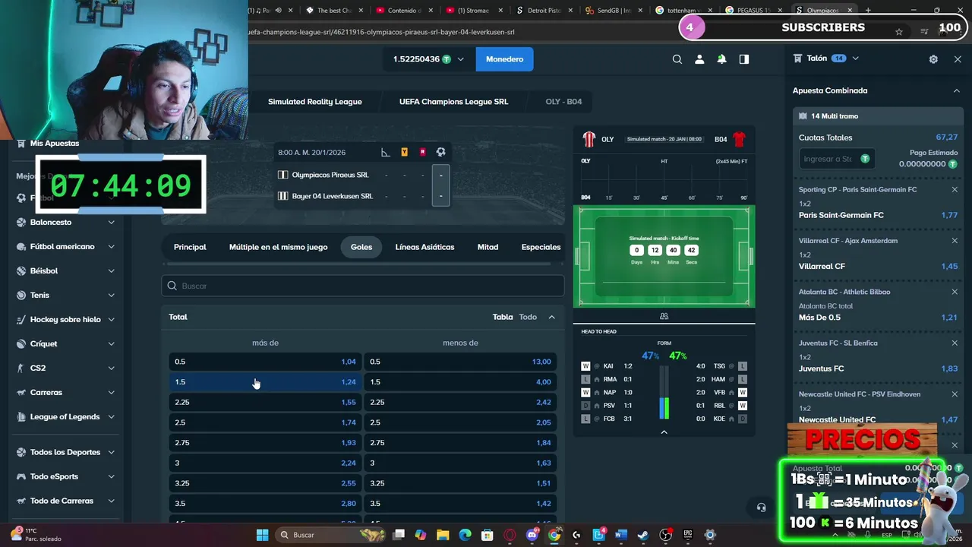
Task: Collapse the Total market section
Action: coord(551,317)
